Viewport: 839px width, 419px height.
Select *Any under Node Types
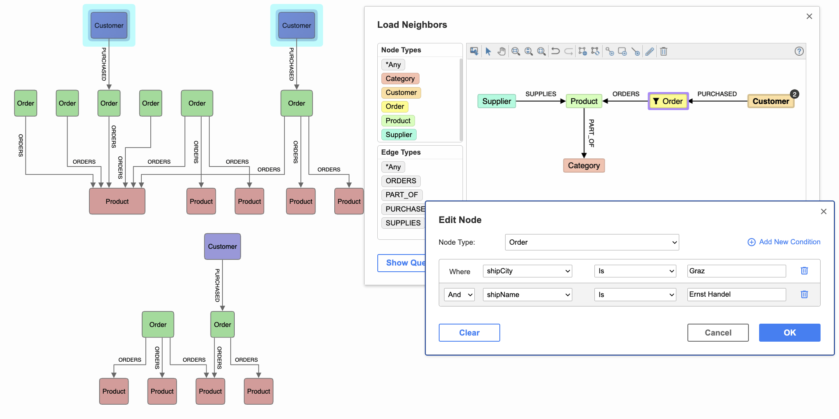[393, 65]
